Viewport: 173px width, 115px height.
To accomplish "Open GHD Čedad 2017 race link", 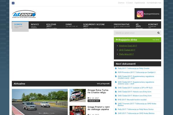I will pyautogui.click(x=127, y=50).
